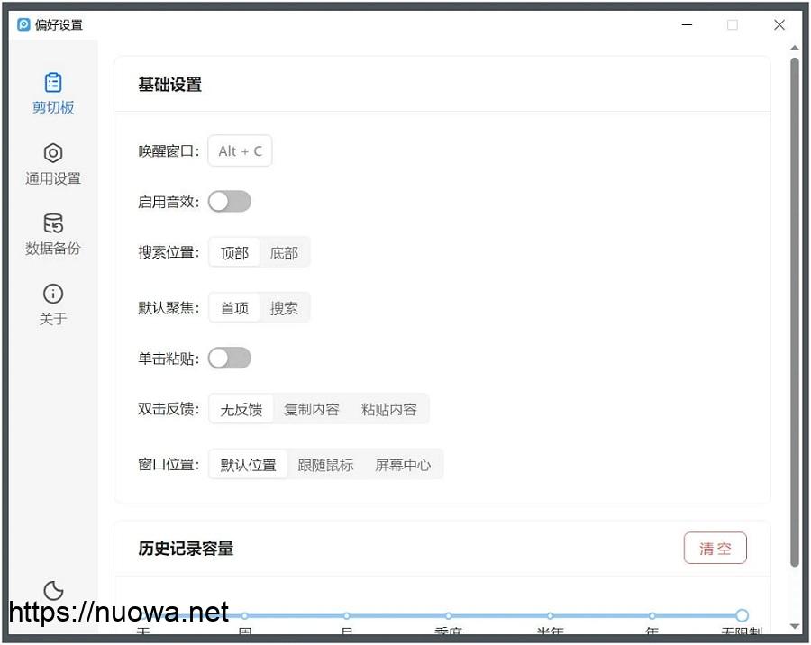
Task: Open 通用设置 general settings icon
Action: pos(53,153)
